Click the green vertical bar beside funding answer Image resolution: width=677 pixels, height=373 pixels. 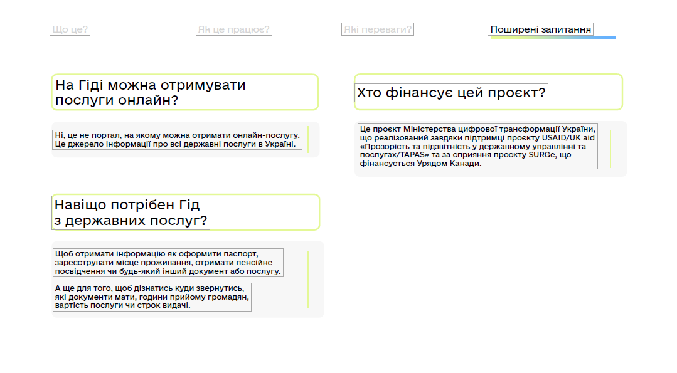(x=610, y=149)
